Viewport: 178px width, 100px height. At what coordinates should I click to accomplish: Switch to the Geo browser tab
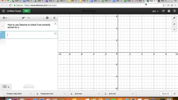pos(95,1)
